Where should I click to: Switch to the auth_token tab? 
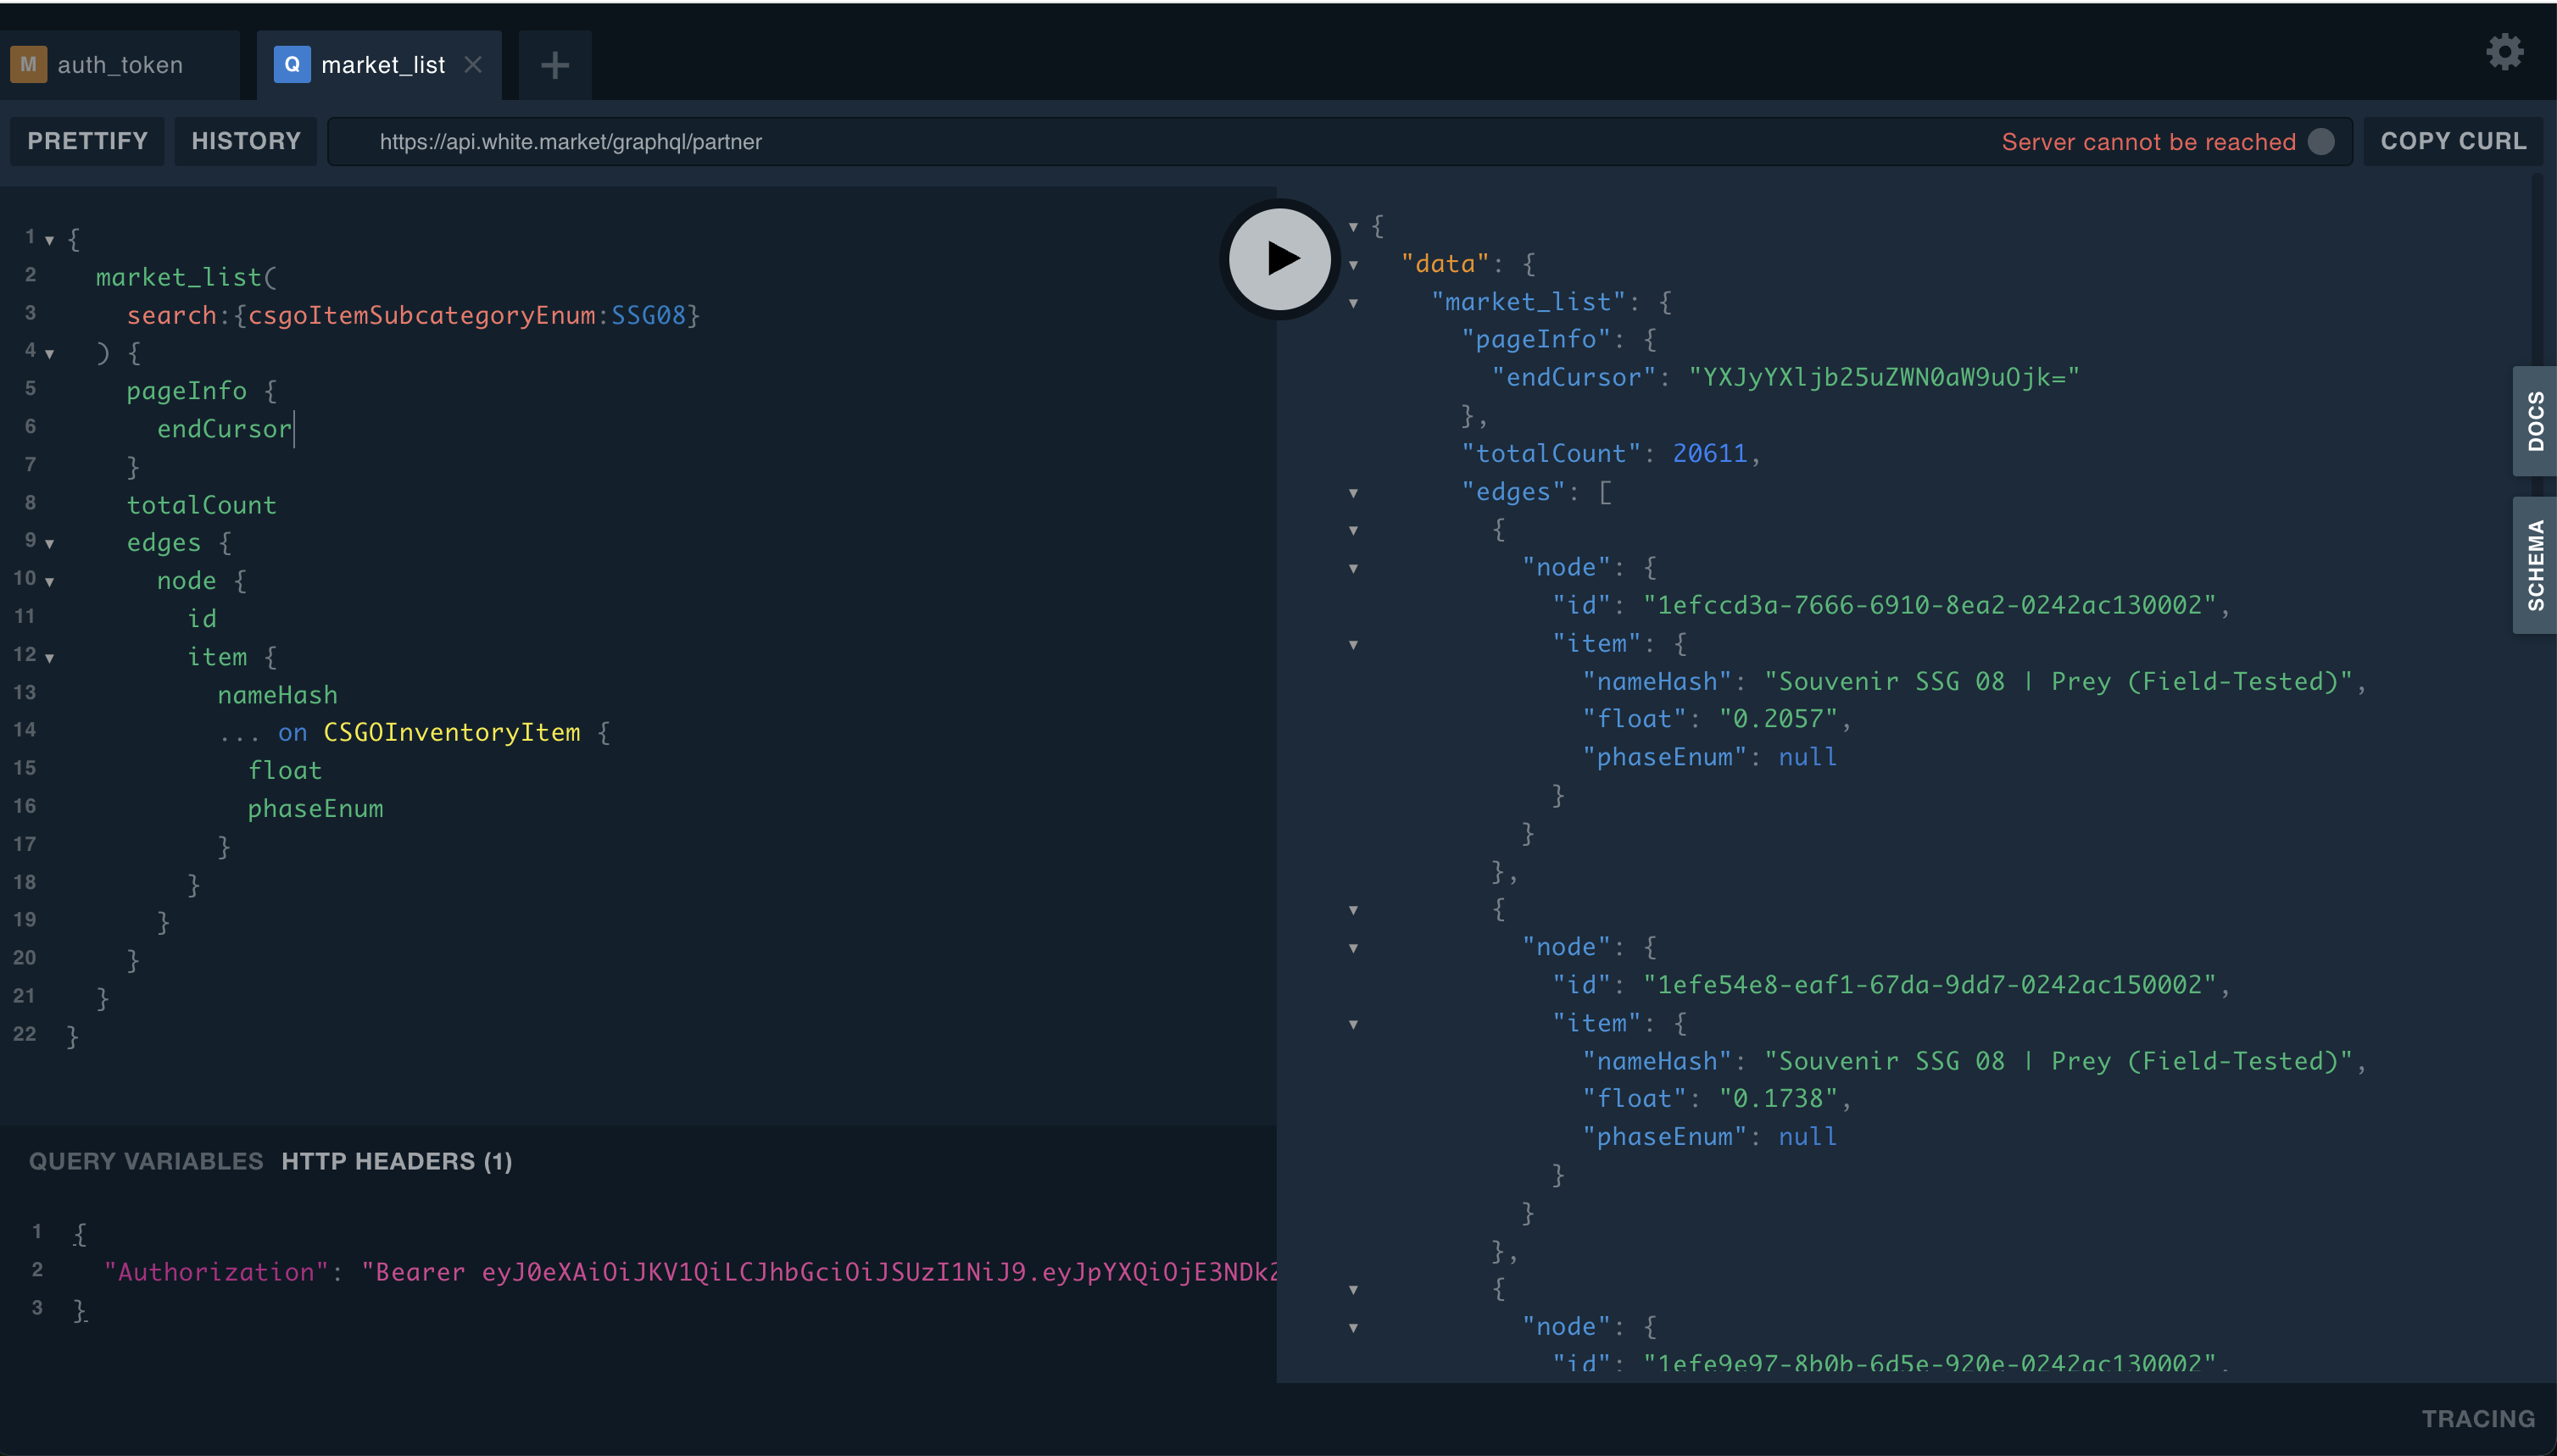pos(120,65)
